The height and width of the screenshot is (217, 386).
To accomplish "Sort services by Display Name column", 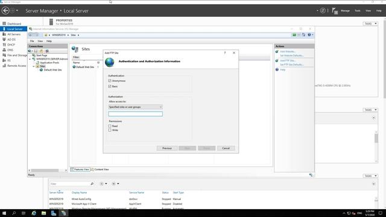I will coord(79,193).
